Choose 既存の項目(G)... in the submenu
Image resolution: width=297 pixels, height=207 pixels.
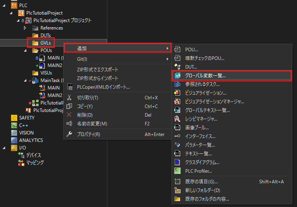click(201, 181)
